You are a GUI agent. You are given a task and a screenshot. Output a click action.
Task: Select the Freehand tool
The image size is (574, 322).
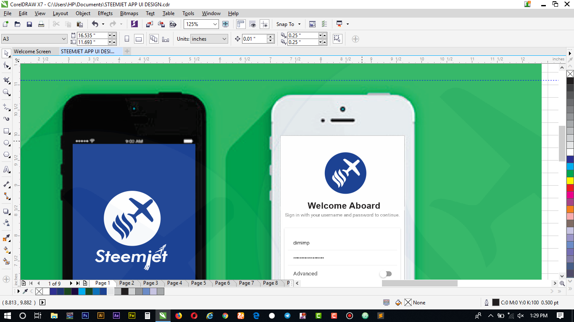(6, 107)
